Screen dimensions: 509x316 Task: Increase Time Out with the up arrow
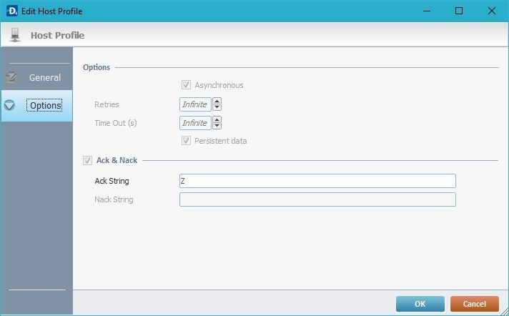[217, 119]
